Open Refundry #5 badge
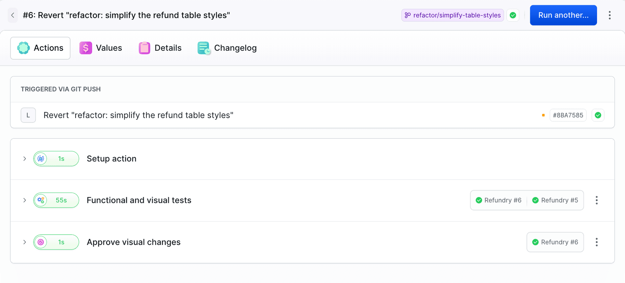The height and width of the screenshot is (283, 625). [555, 200]
